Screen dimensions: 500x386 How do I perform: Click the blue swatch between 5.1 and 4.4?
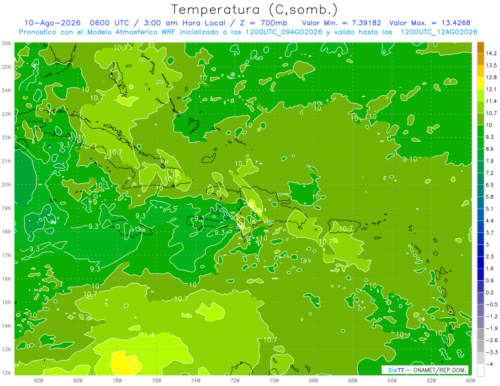point(480,215)
